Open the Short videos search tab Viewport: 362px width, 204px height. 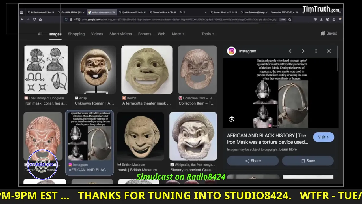point(120,34)
